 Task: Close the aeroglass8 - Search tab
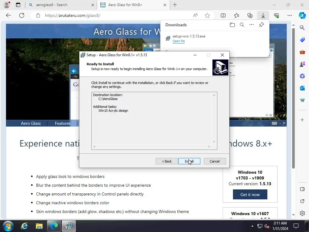pos(93,5)
